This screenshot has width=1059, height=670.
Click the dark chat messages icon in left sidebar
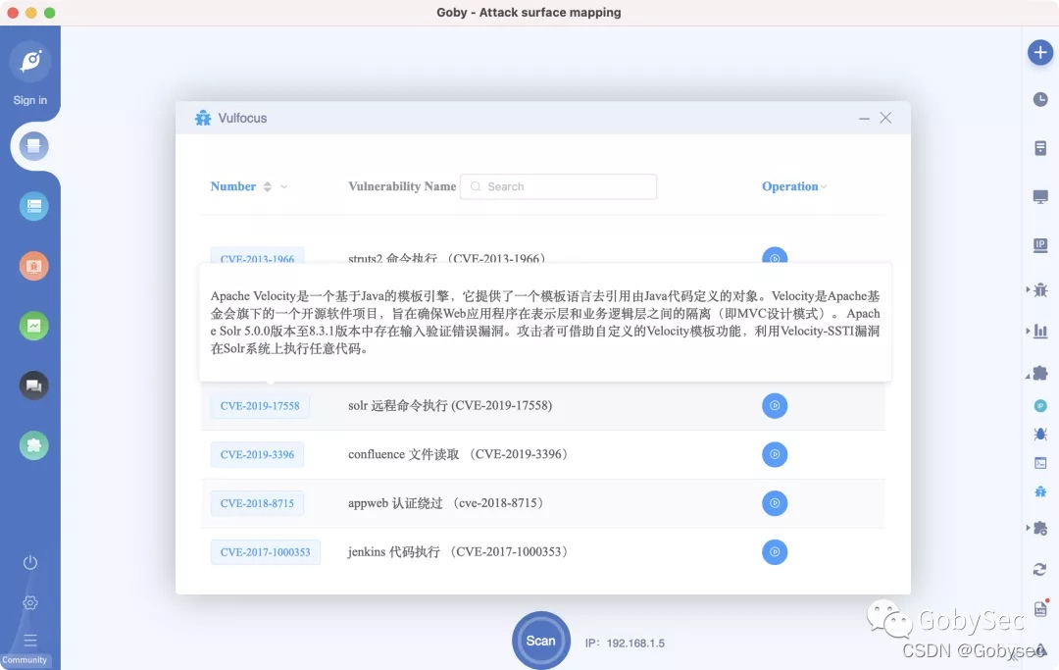(x=34, y=386)
